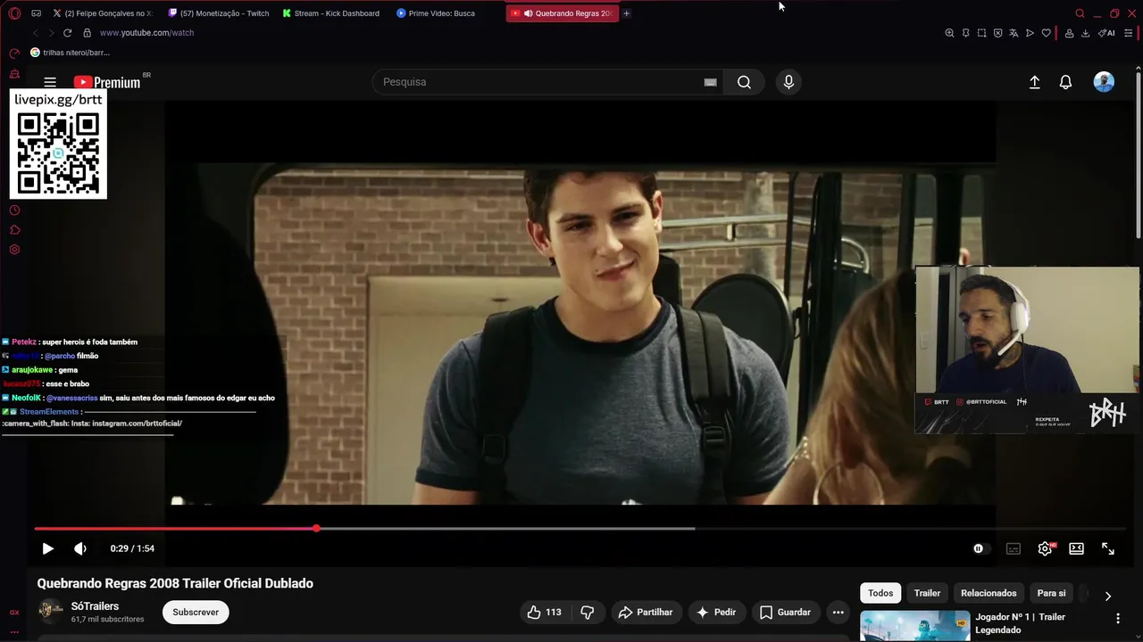This screenshot has height=642, width=1143.
Task: Select the Relacionados filter chip
Action: (989, 593)
